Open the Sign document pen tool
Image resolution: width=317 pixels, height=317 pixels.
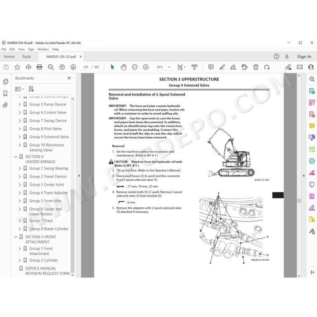click(x=233, y=67)
